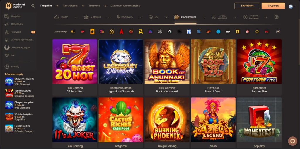Select the Κουλοχέρηδες category tab

click(185, 17)
